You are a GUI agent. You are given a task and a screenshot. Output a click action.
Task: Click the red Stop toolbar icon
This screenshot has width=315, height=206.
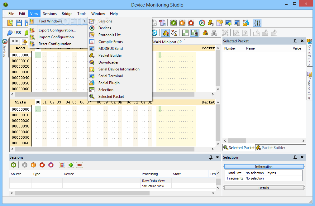(x=191, y=23)
